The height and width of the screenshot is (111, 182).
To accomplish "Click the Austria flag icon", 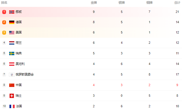I will (x=12, y=64).
